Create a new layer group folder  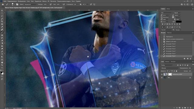[x=185, y=108]
